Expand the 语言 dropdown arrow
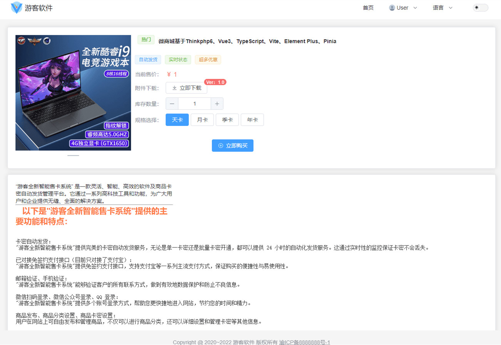Image resolution: width=501 pixels, height=345 pixels. pos(451,8)
